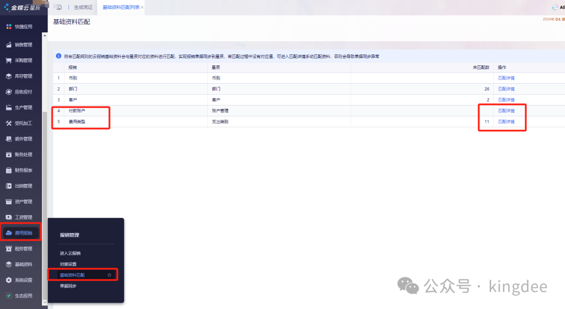Open 匹配详情 for the 币别 row

point(506,78)
